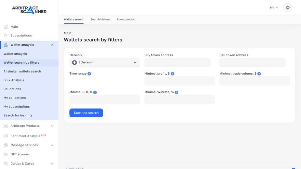Click the Buy token address field
The image size is (301, 169).
coord(178,62)
